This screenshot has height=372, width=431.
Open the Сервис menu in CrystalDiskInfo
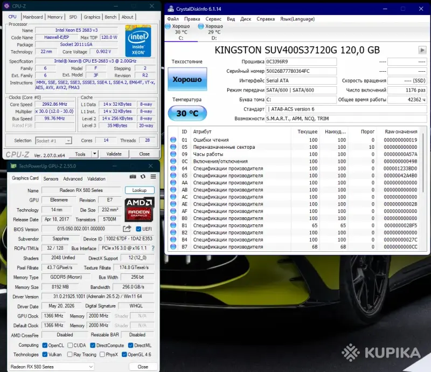(213, 19)
